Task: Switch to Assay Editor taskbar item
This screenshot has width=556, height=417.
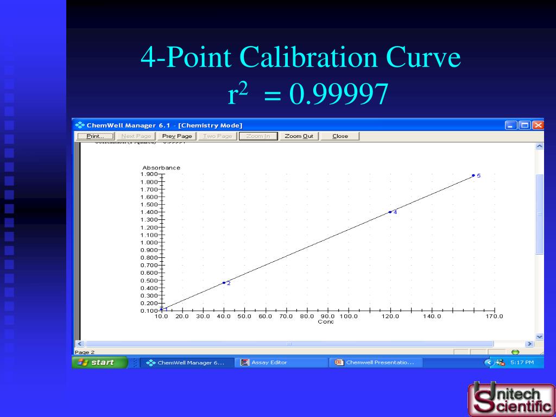Action: 280,362
